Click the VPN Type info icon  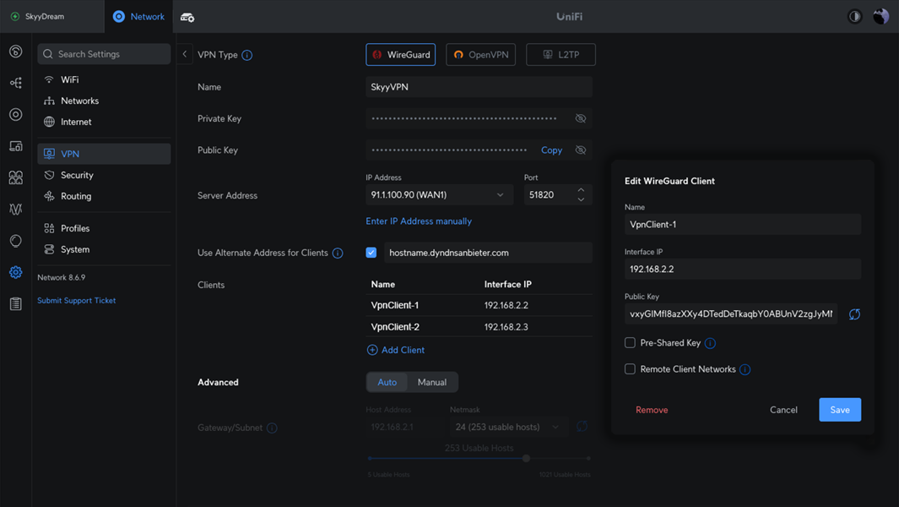(x=247, y=55)
